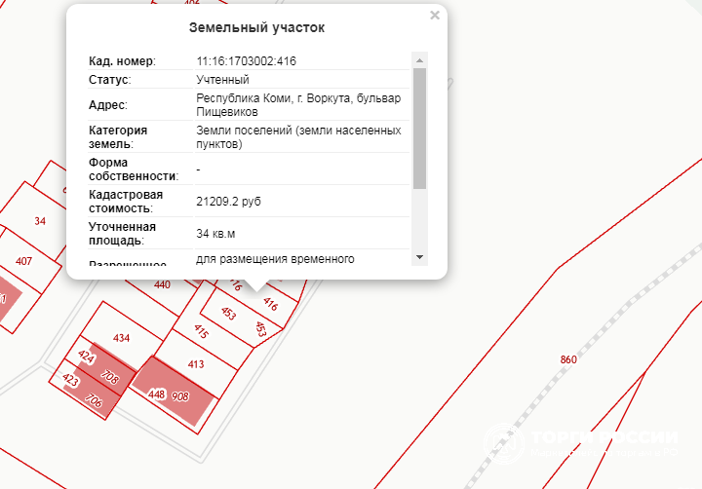
Task: Click the 21209.2 руб cadastral value
Action: click(x=228, y=202)
